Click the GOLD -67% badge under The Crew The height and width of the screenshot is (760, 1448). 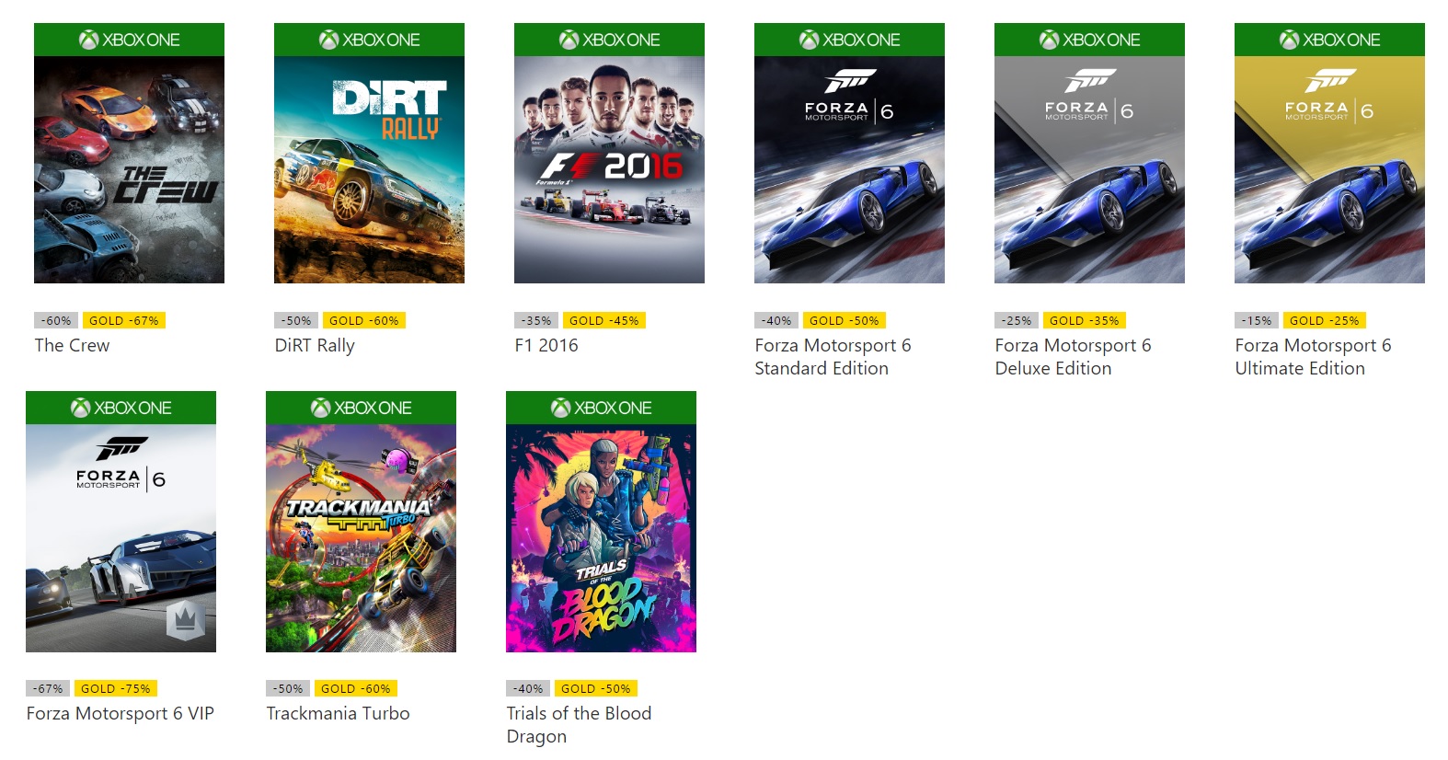click(124, 320)
